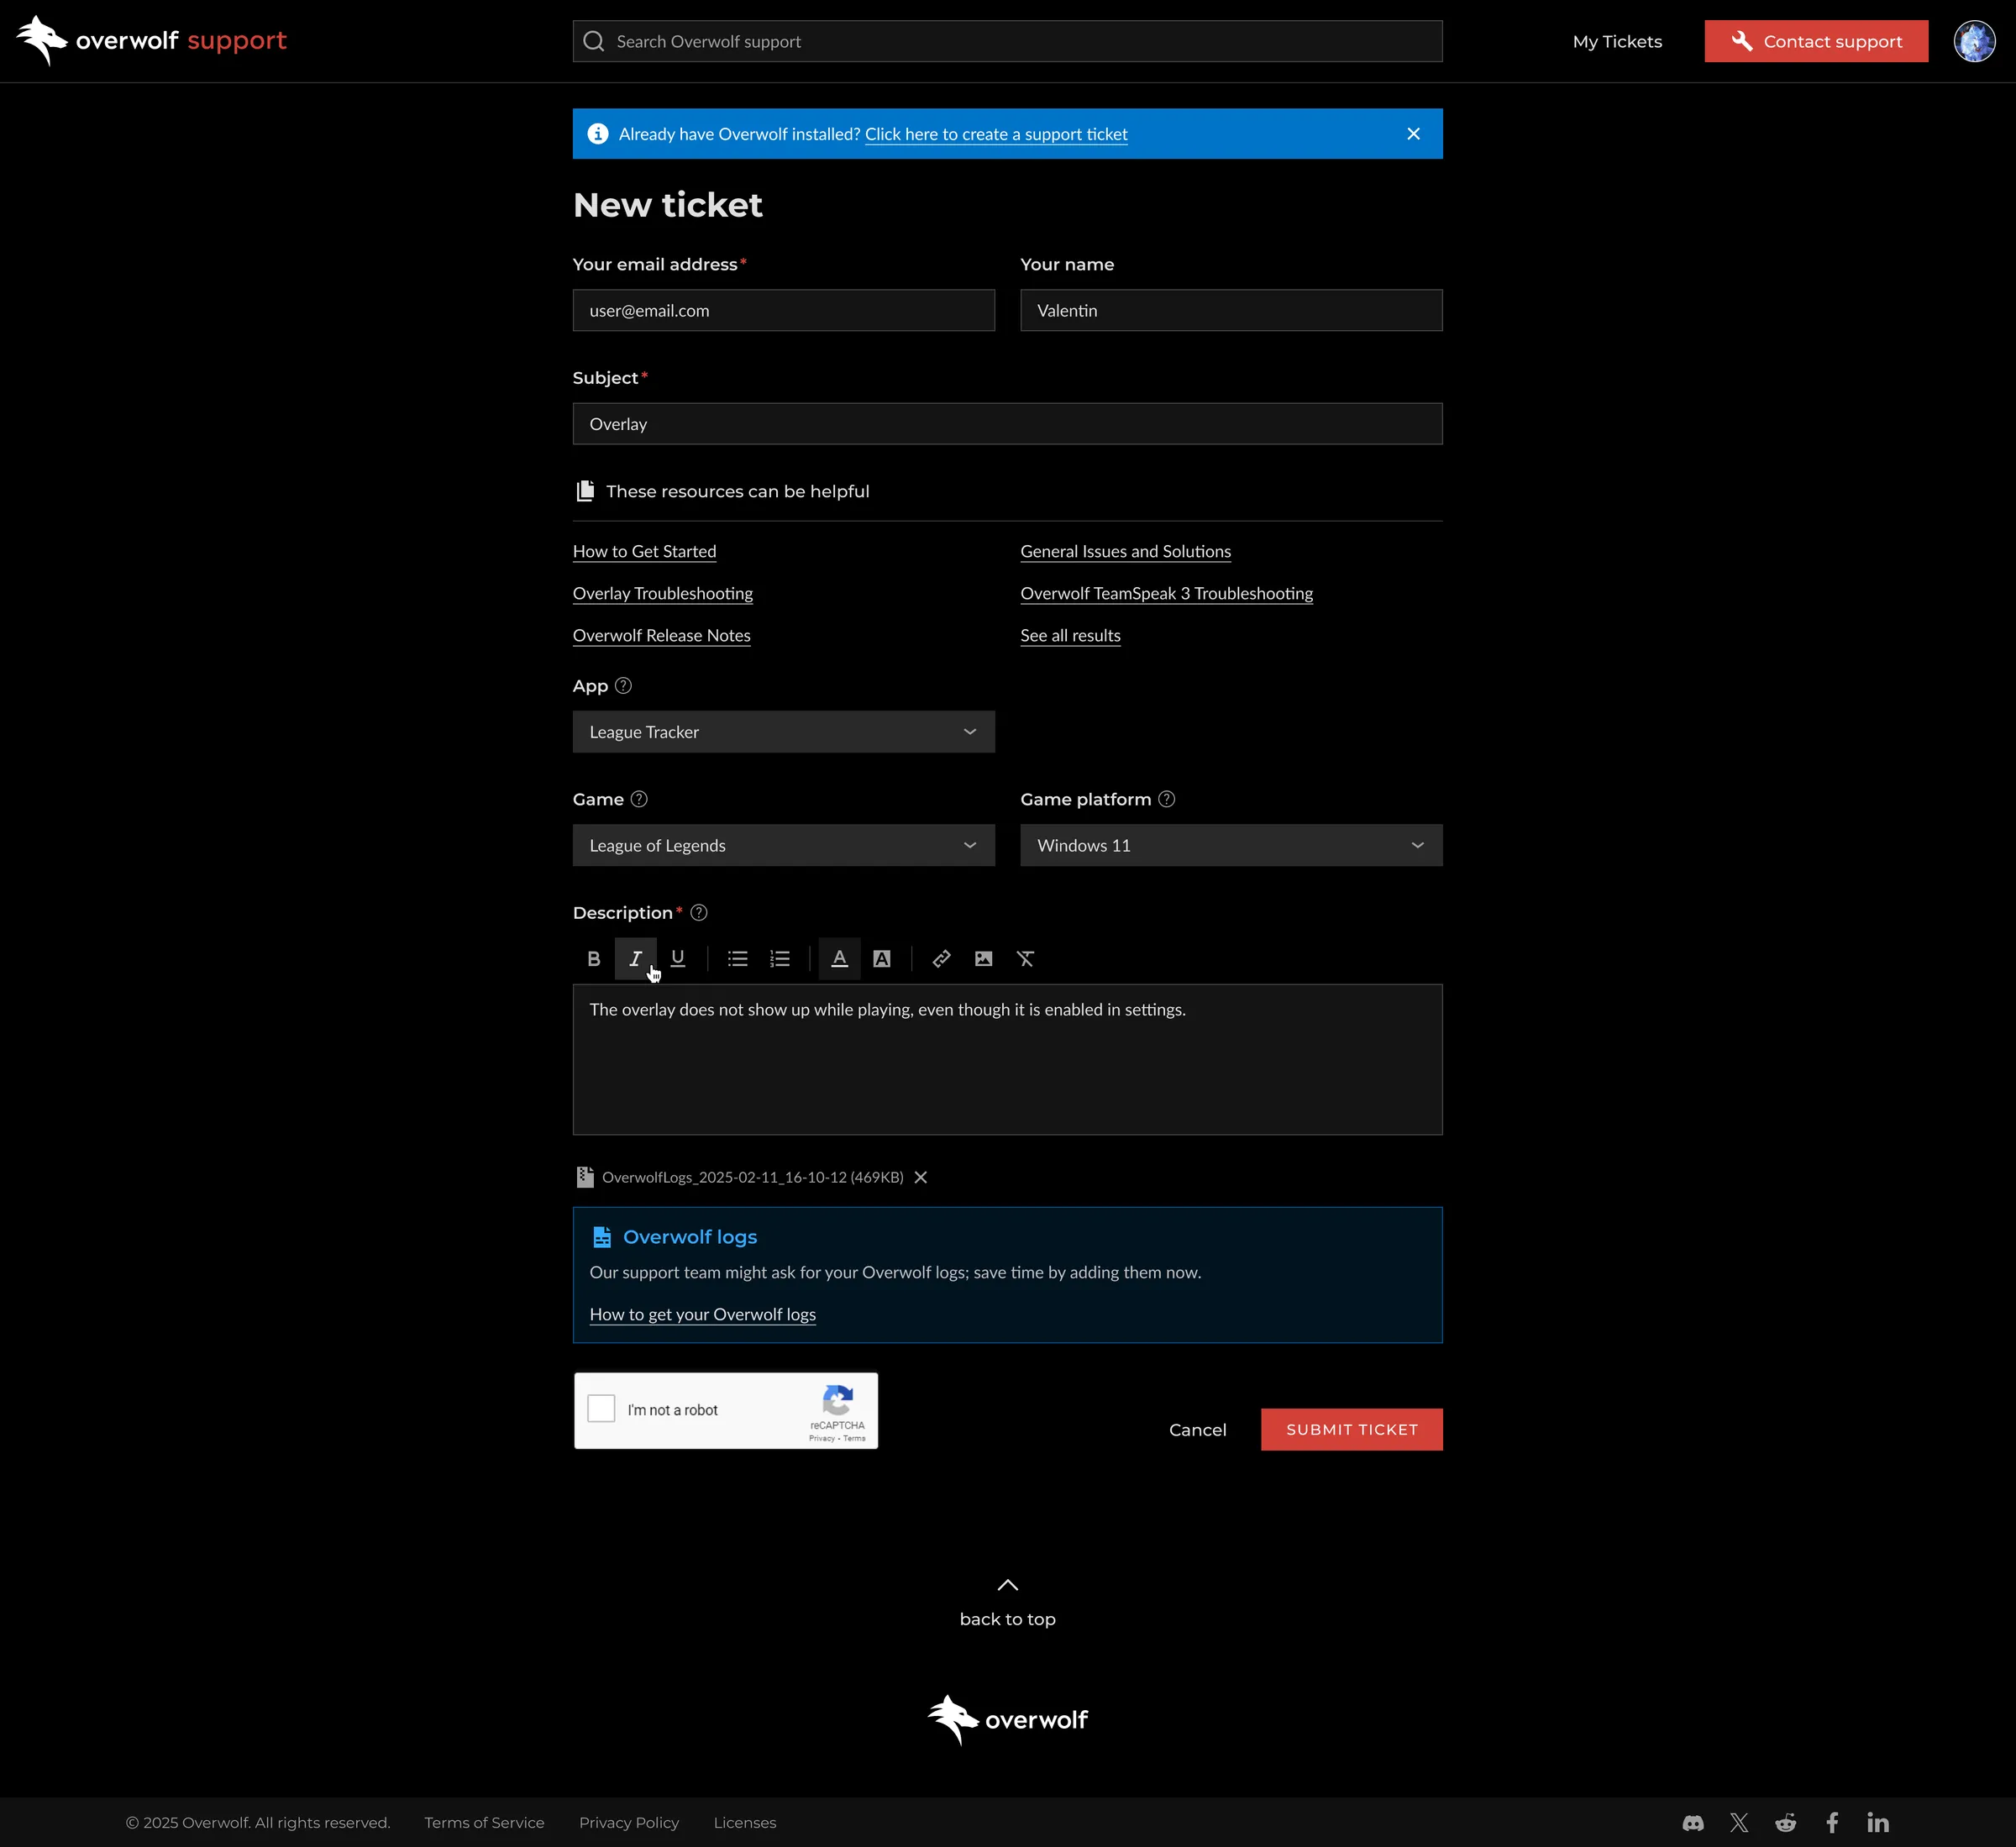Toggle bold formatting in description toolbar
The image size is (2016, 1847).
(x=594, y=959)
